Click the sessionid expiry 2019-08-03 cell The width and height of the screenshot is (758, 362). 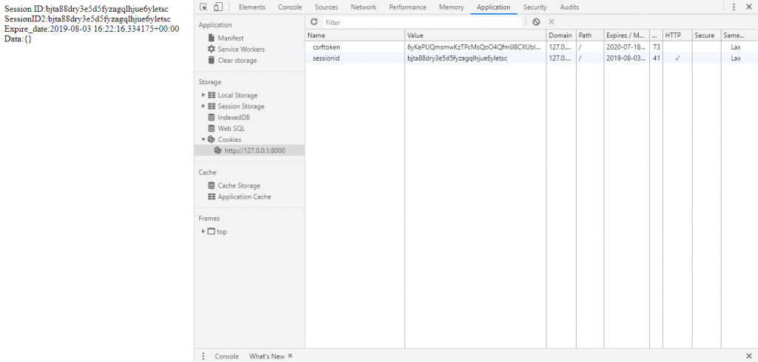[x=626, y=58]
